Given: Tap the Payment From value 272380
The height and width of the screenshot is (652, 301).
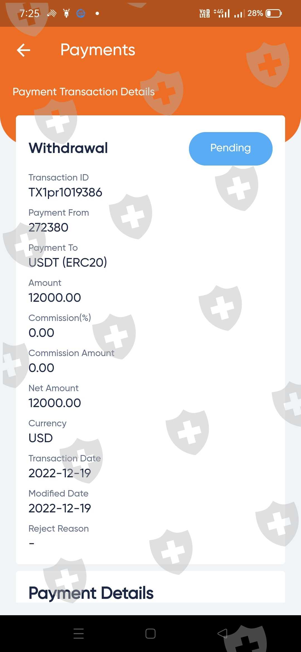Looking at the screenshot, I should click(48, 228).
